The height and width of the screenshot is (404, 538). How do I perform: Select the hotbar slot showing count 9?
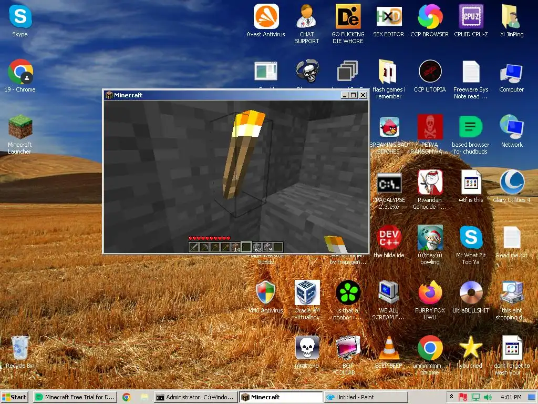pyautogui.click(x=267, y=247)
